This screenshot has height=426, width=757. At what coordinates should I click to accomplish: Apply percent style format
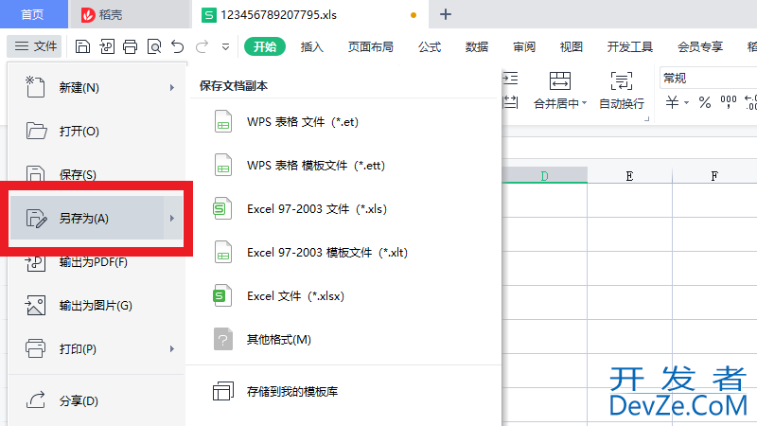click(x=705, y=102)
